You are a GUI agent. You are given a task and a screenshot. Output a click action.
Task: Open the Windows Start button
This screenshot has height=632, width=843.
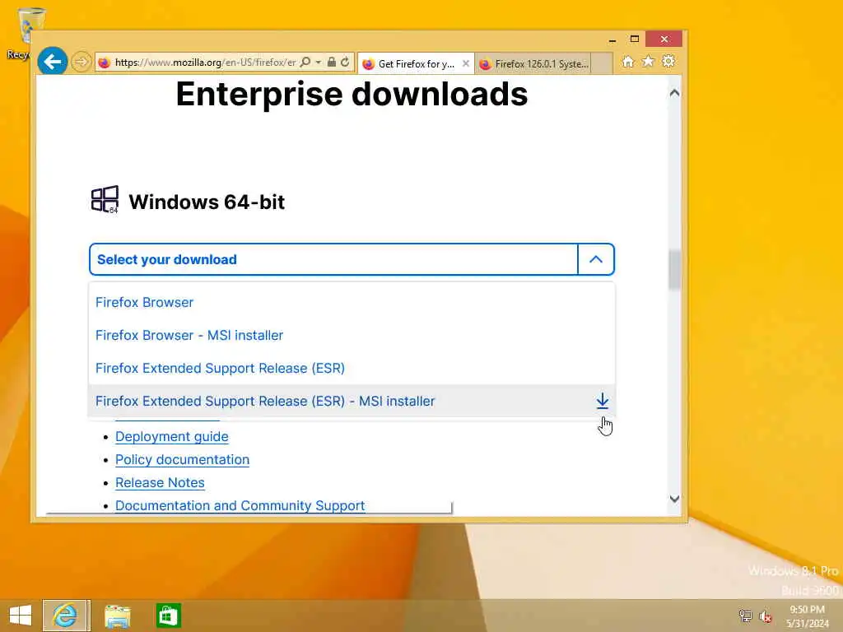pyautogui.click(x=21, y=616)
